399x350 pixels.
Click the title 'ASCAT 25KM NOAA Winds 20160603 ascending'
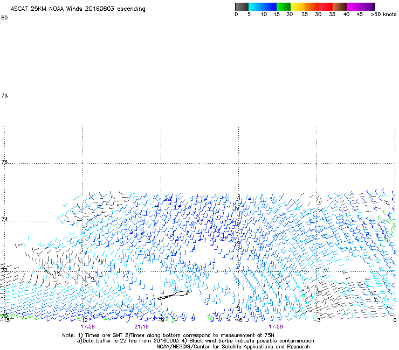[x=78, y=9]
